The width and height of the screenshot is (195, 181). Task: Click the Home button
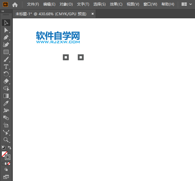[x=15, y=5]
